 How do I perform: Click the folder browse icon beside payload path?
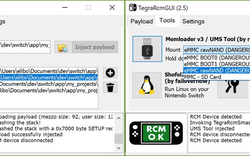tap(62, 47)
